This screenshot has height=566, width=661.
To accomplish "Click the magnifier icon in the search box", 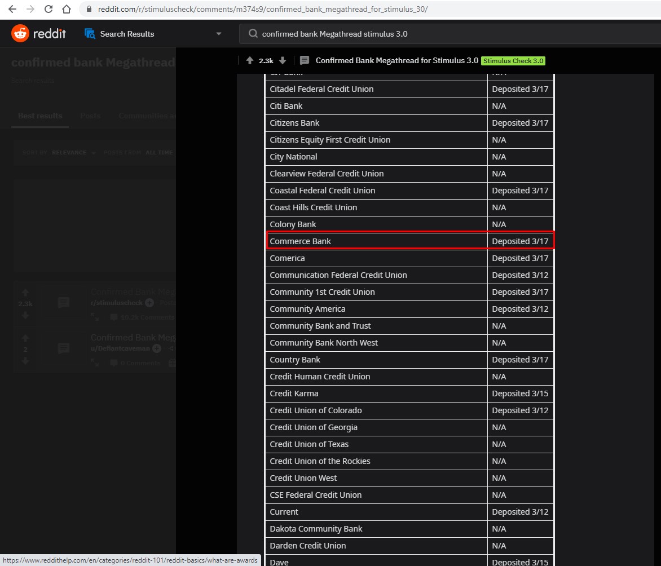I will tap(253, 34).
